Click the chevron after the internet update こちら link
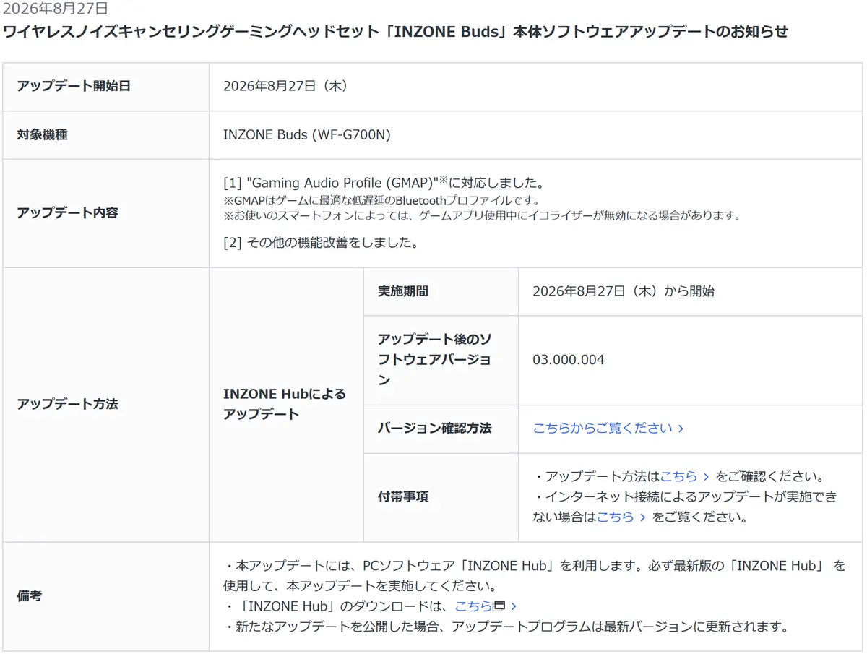The image size is (867, 654). click(642, 517)
